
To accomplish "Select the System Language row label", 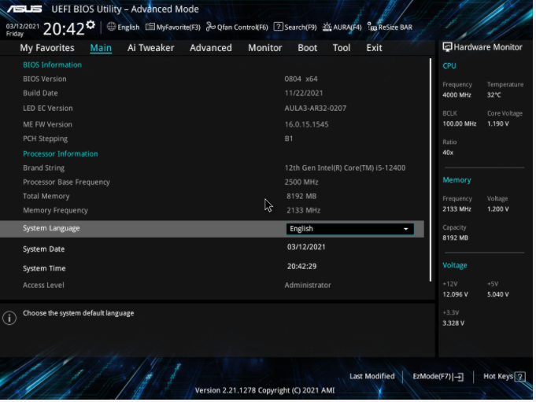I will (51, 228).
